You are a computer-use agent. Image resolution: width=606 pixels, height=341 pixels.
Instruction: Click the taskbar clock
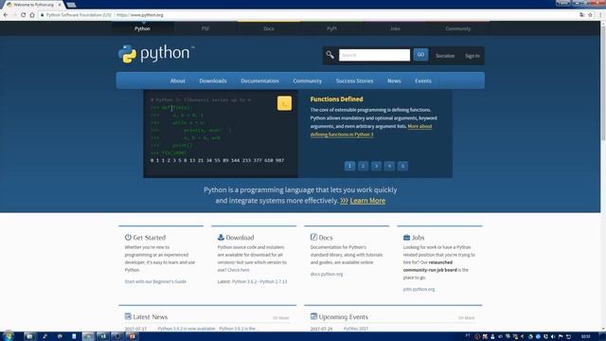pyautogui.click(x=585, y=337)
